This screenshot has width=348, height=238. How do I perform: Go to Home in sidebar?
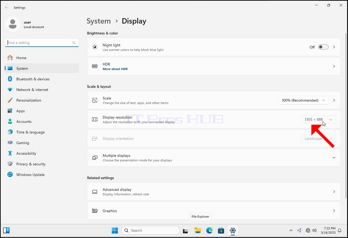pyautogui.click(x=42, y=58)
